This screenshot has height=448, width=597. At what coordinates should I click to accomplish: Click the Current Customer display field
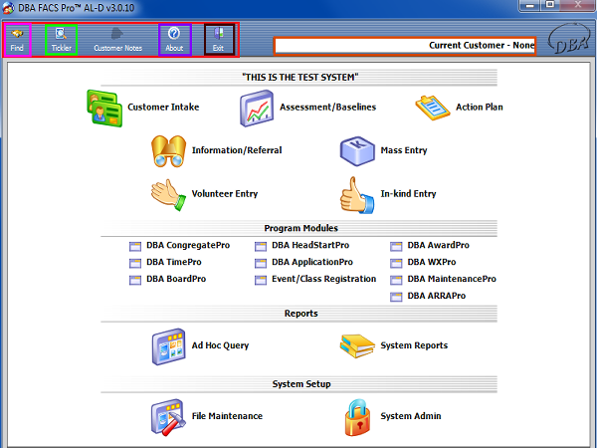tap(405, 46)
